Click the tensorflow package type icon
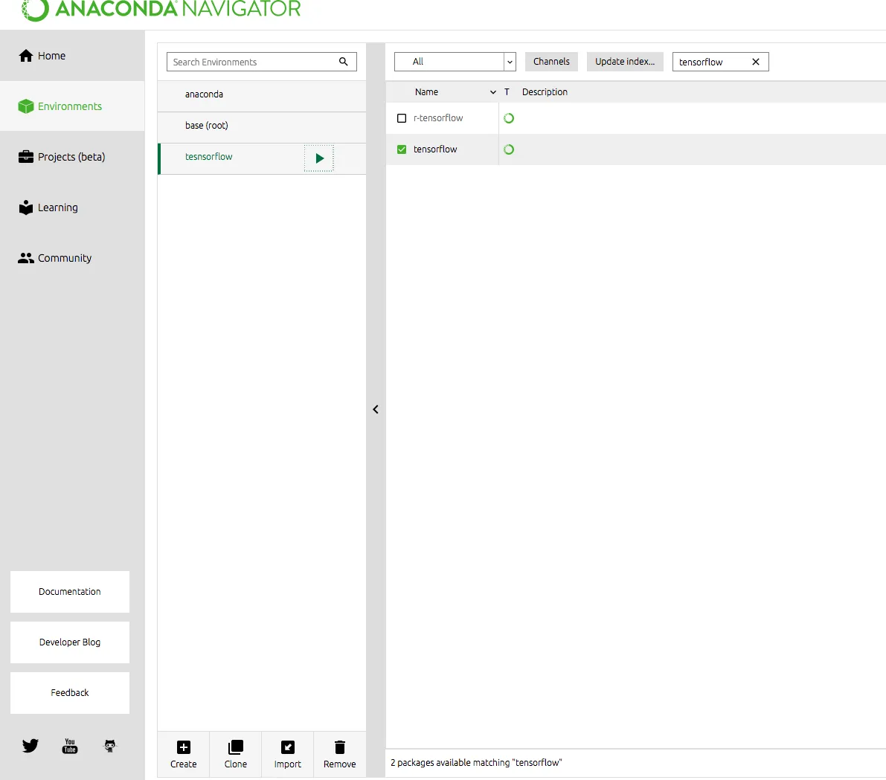Screen dimensions: 886x780 point(509,149)
